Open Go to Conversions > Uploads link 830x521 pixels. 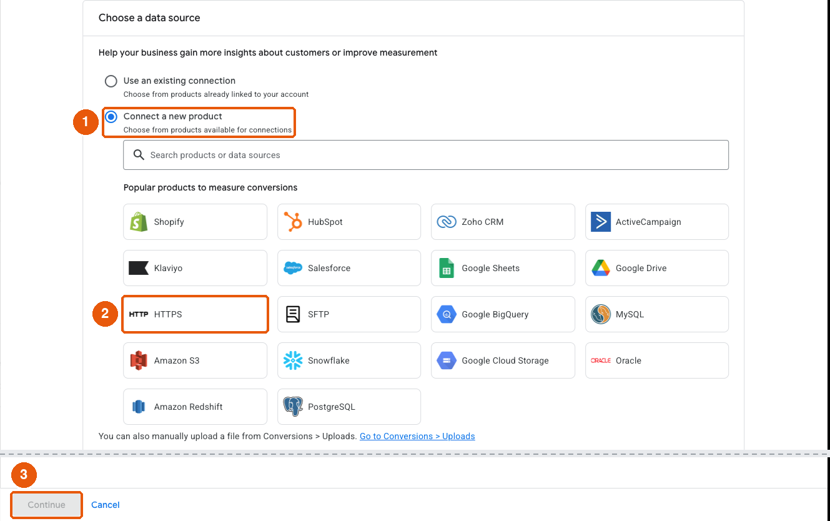[x=417, y=436]
